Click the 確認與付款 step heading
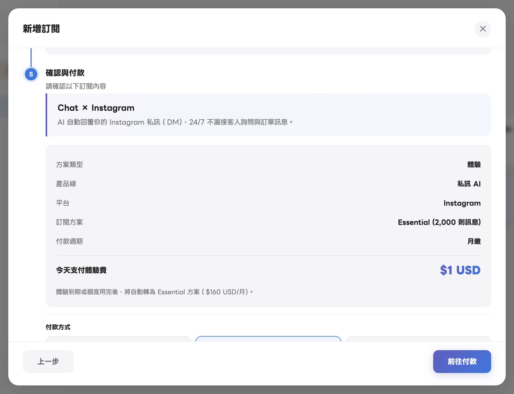Image resolution: width=514 pixels, height=394 pixels. coord(65,73)
